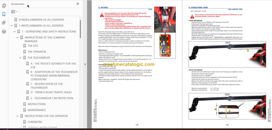
Task: Open the Layers panel icon
Action: tap(4, 32)
